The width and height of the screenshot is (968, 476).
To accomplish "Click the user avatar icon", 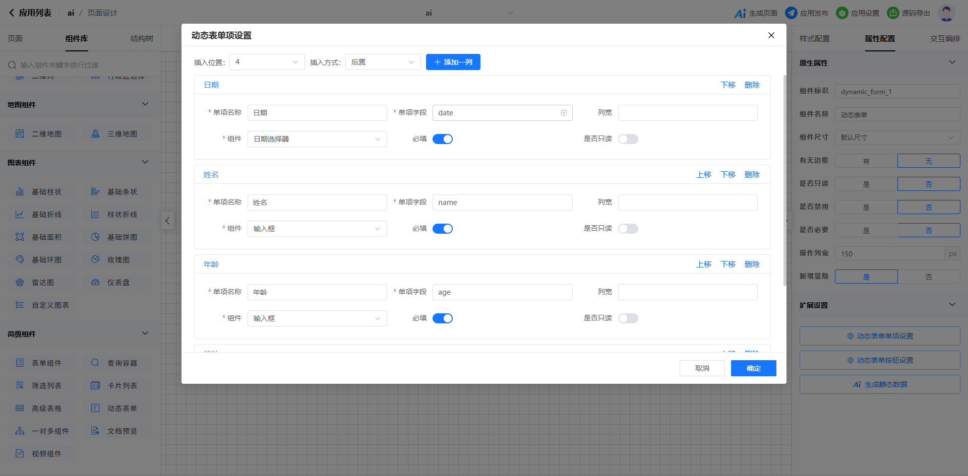I will (946, 13).
